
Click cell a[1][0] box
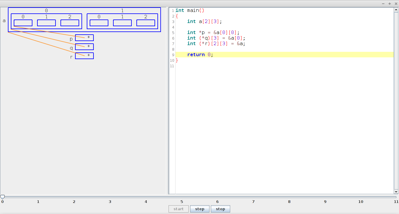[99, 23]
